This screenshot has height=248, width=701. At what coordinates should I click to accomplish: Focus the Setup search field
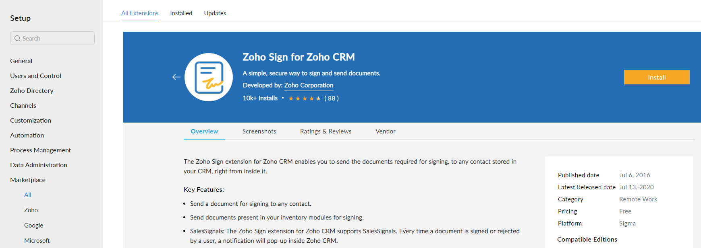(x=56, y=39)
